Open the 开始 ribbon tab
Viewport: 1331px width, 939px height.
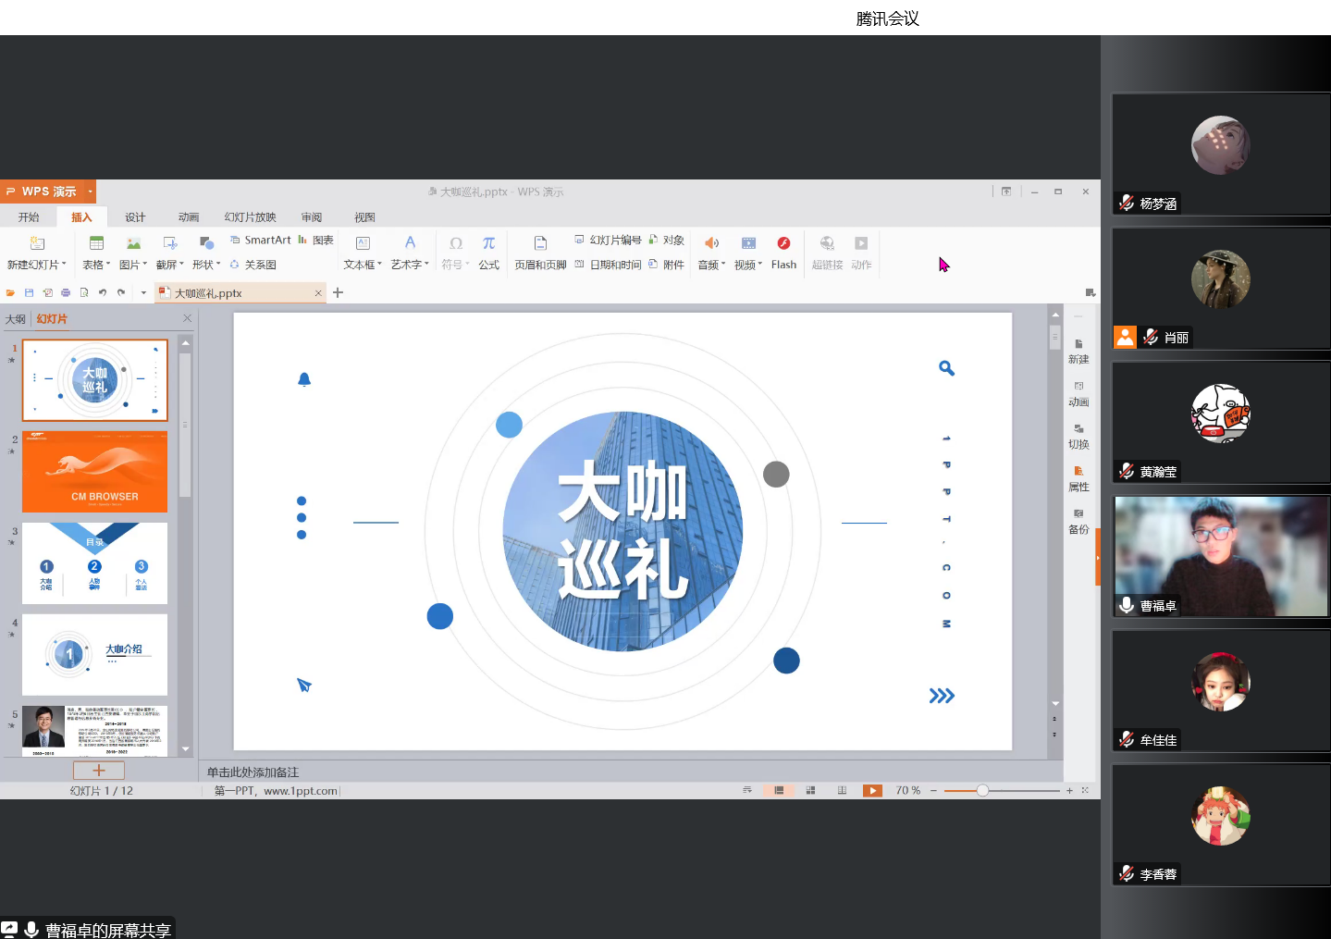[29, 217]
